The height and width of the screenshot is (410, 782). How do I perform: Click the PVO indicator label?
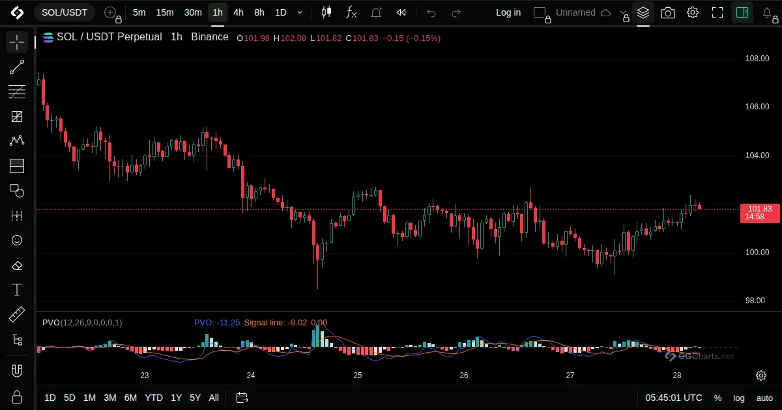(x=82, y=322)
